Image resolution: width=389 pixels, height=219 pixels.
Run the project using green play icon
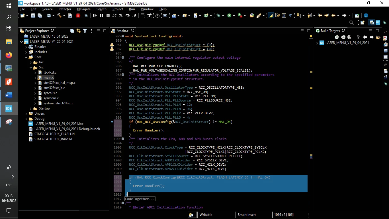pos(229,15)
